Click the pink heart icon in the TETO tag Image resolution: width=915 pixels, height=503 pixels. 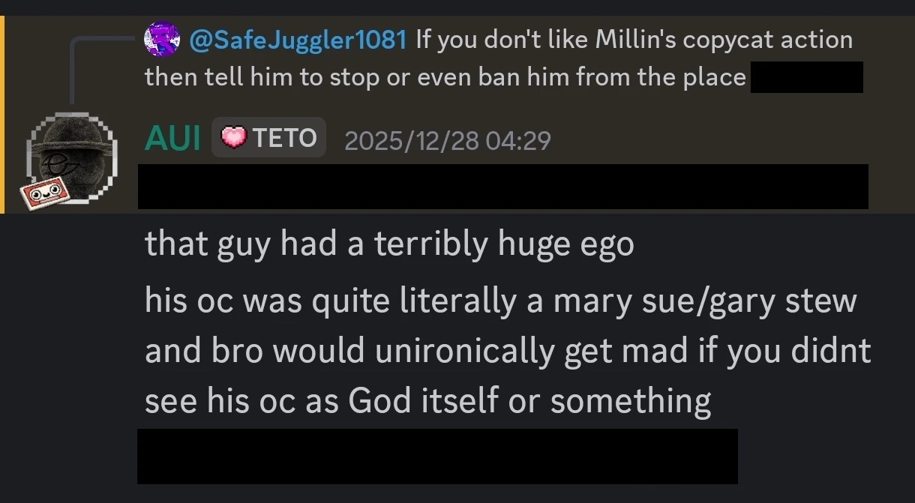(x=233, y=138)
